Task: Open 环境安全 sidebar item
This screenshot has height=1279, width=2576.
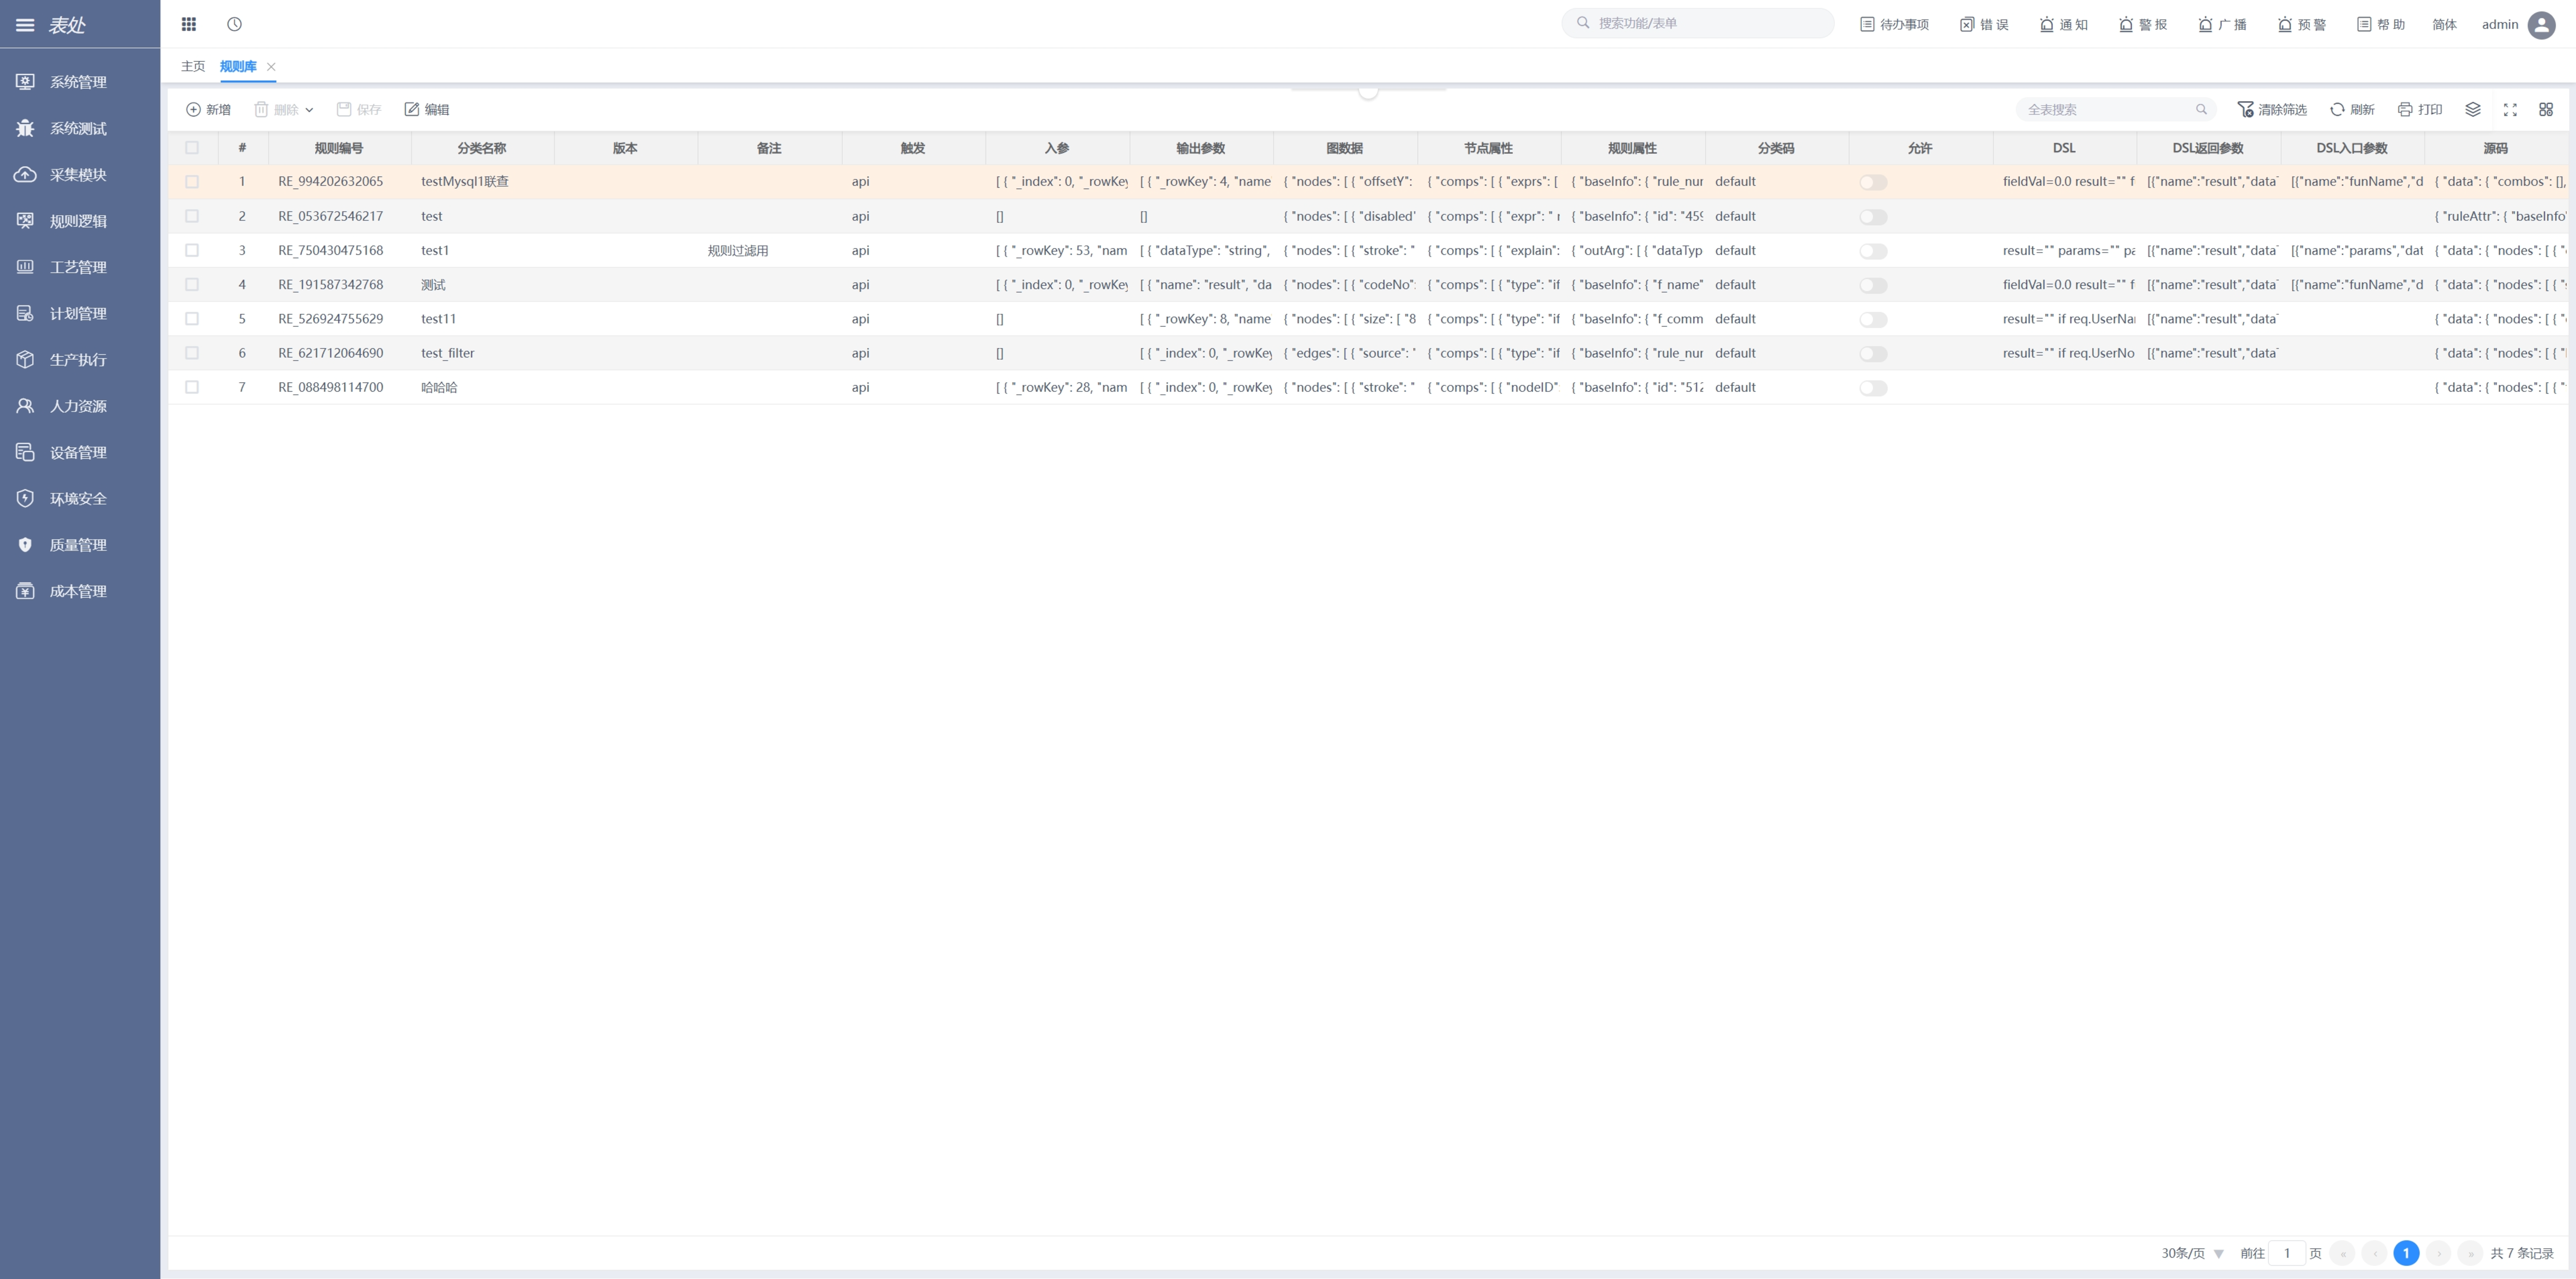Action: tap(80, 498)
